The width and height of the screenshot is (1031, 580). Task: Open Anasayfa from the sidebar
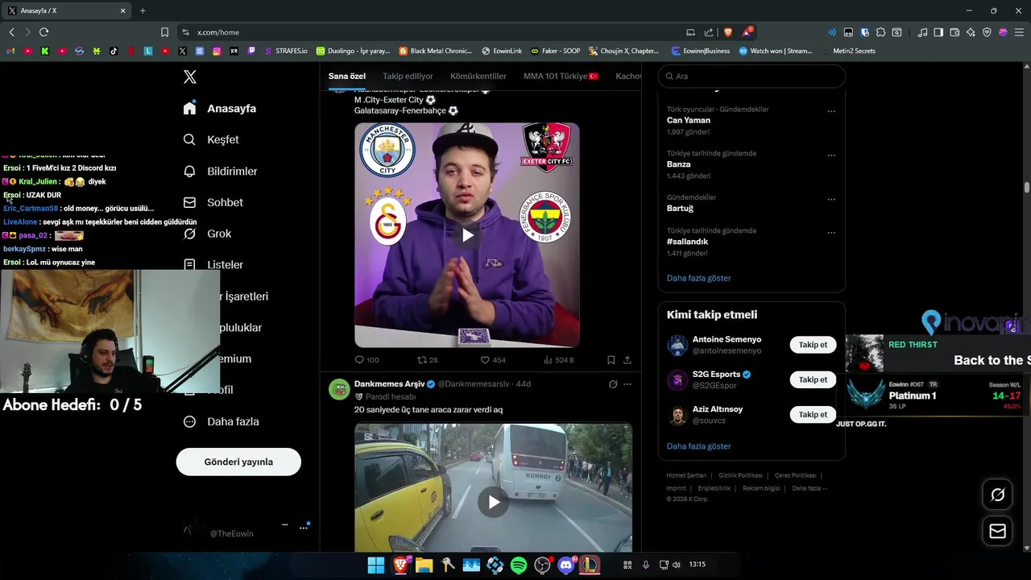pos(219,109)
